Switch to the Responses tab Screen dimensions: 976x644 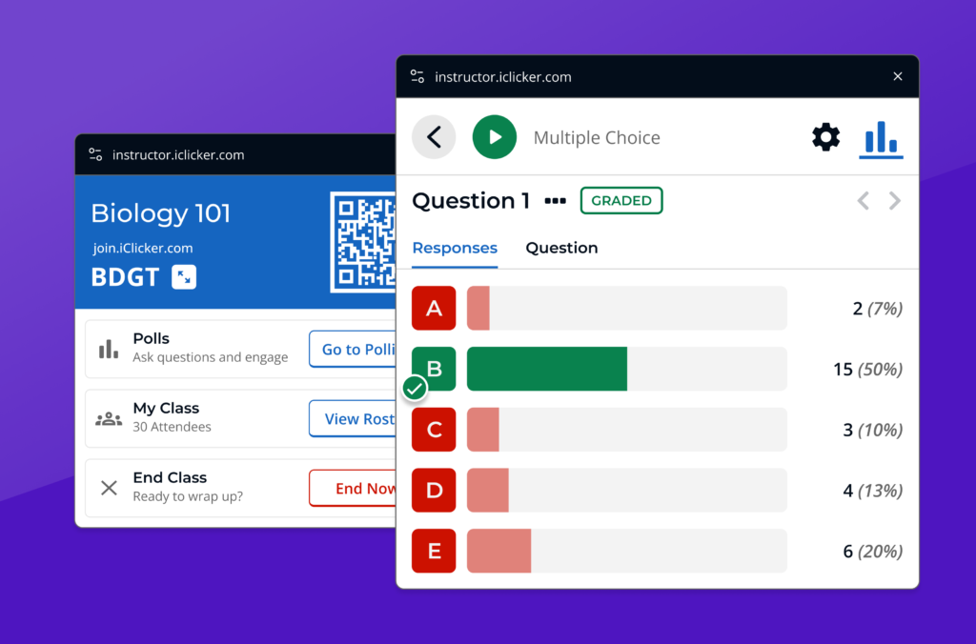coord(455,248)
